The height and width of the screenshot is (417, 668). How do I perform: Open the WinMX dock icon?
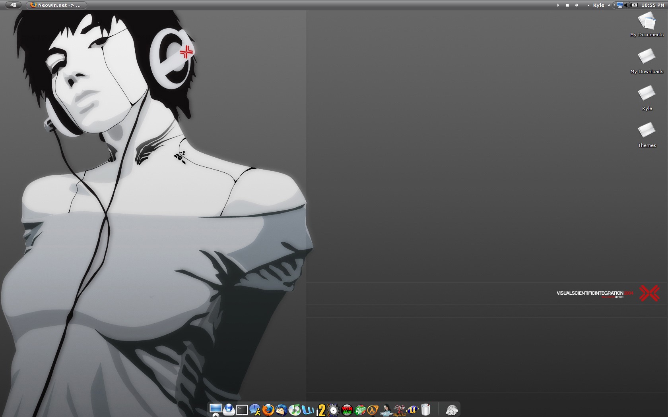pos(347,409)
